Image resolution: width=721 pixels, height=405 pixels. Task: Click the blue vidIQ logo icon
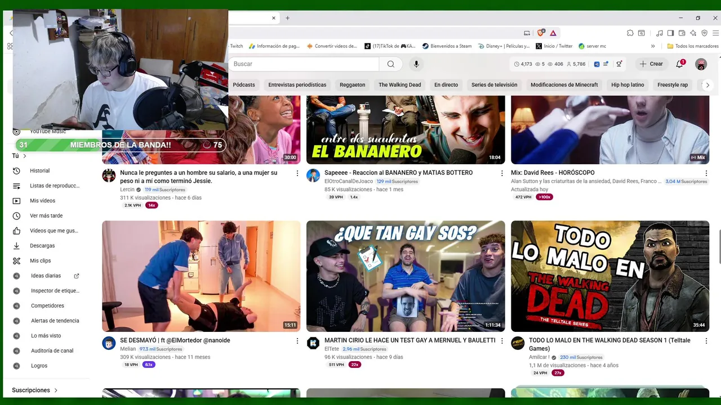tap(597, 64)
